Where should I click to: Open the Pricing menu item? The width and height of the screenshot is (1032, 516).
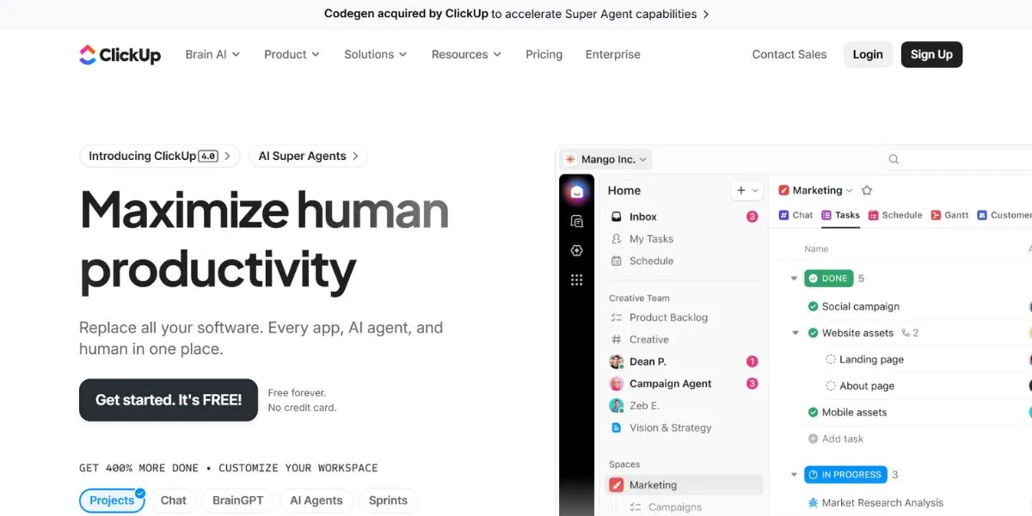pos(544,54)
